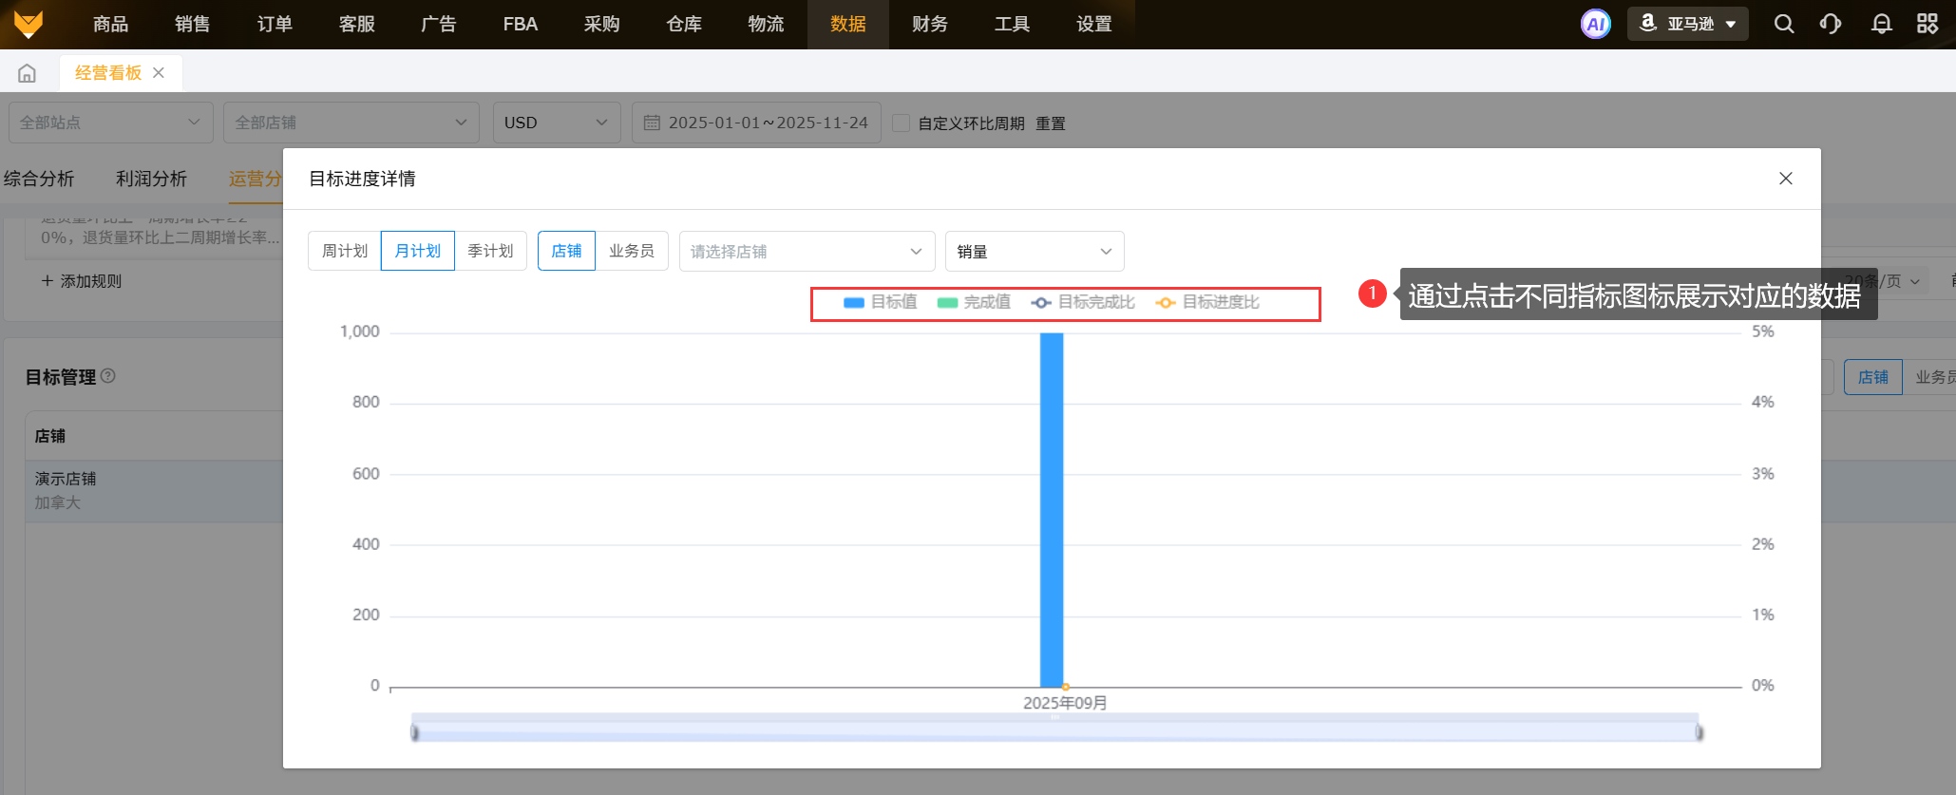Screen dimensions: 1956x795
Task: Switch to 店铺 view in dialog
Action: tap(566, 251)
